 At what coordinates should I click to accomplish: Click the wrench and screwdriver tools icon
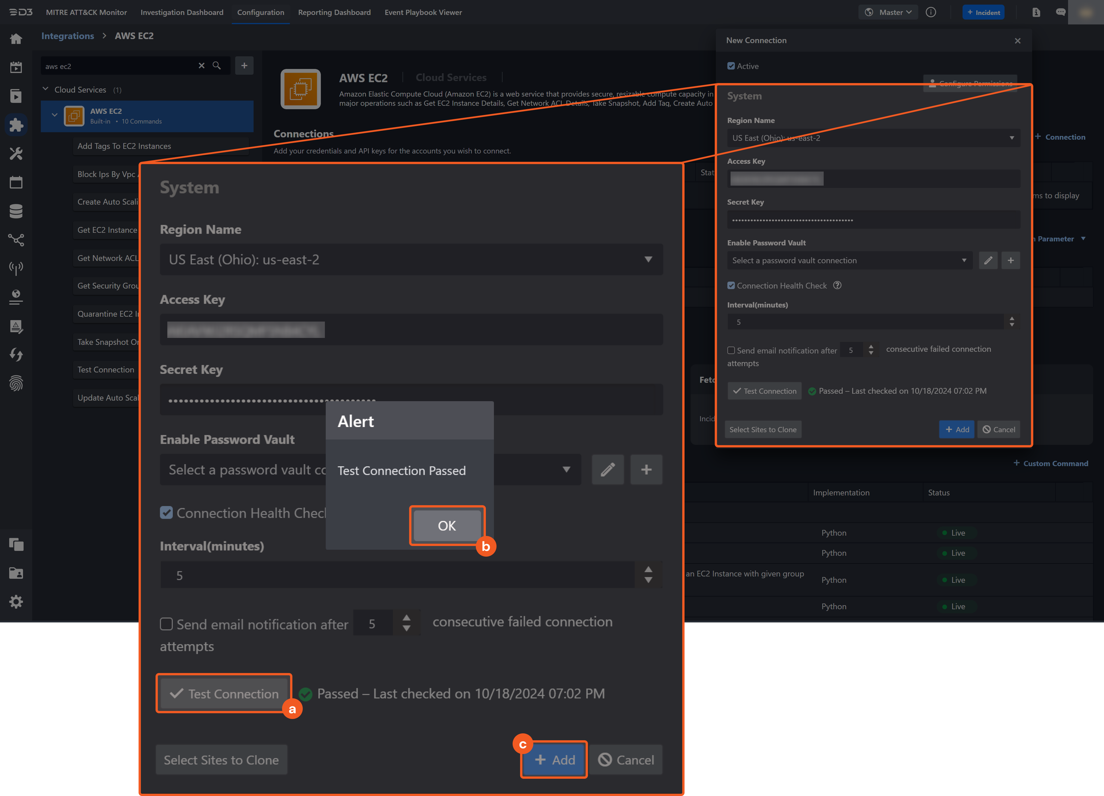[x=16, y=154]
